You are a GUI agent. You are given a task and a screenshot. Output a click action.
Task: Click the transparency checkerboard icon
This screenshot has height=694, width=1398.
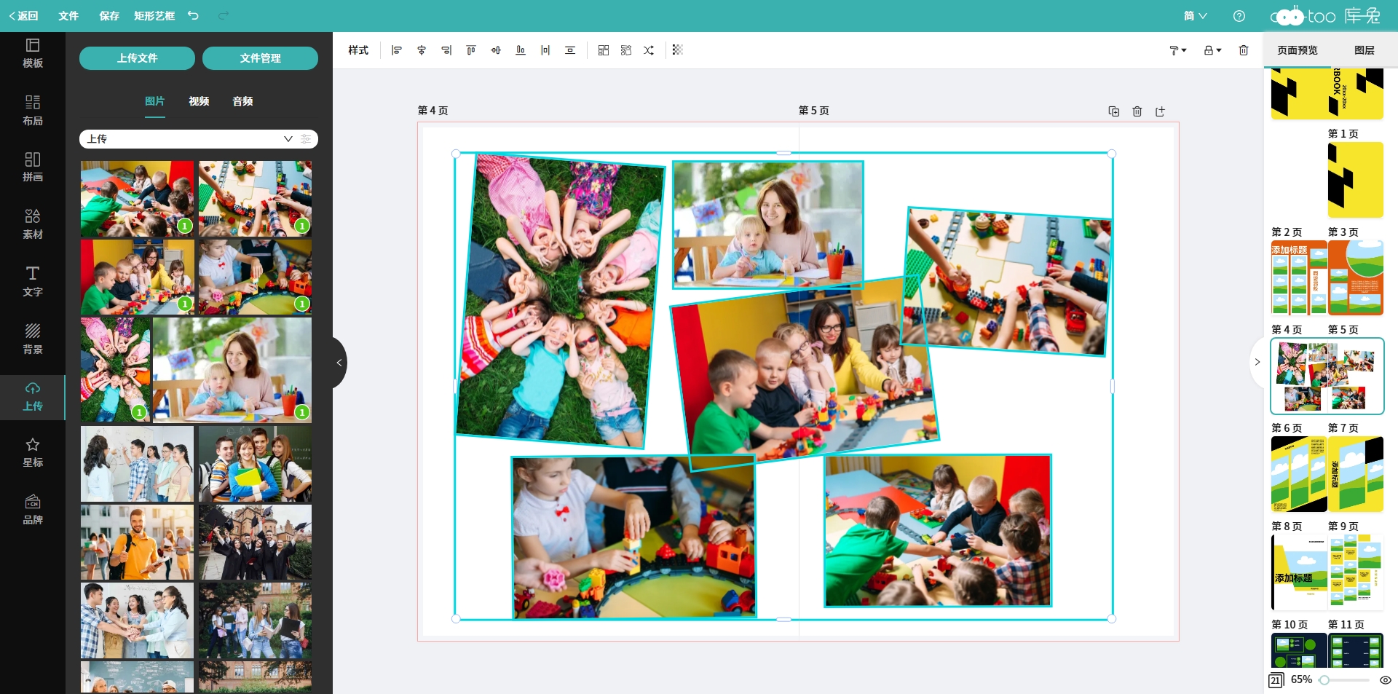point(678,50)
